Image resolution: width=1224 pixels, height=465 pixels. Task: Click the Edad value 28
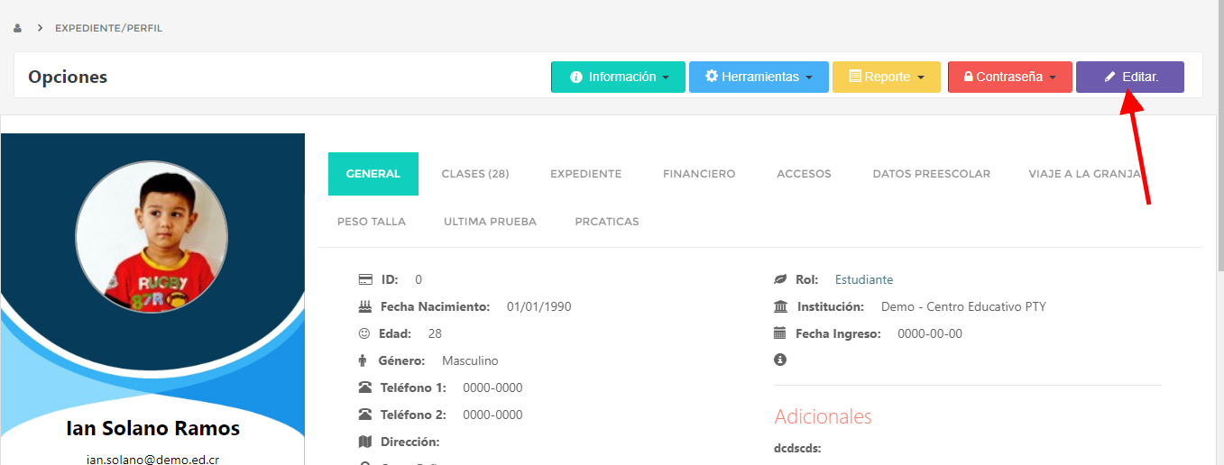(435, 333)
